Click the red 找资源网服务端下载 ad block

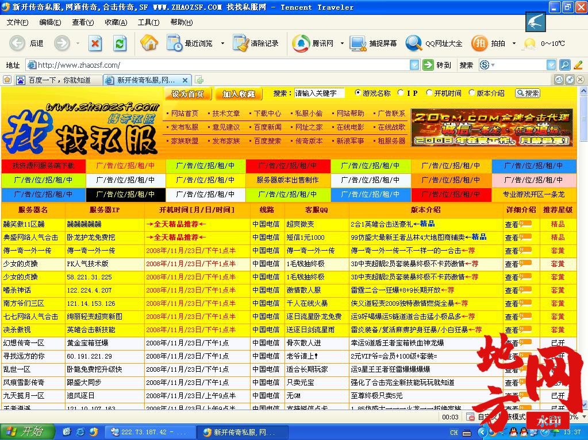pos(44,165)
